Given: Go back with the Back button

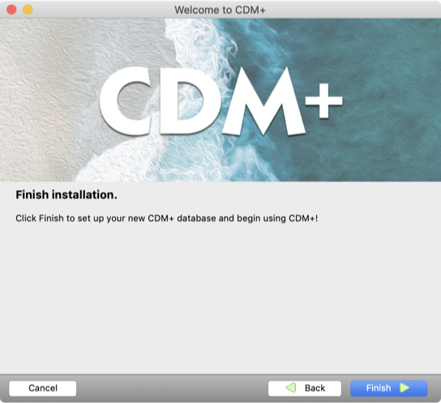Looking at the screenshot, I should pos(305,388).
